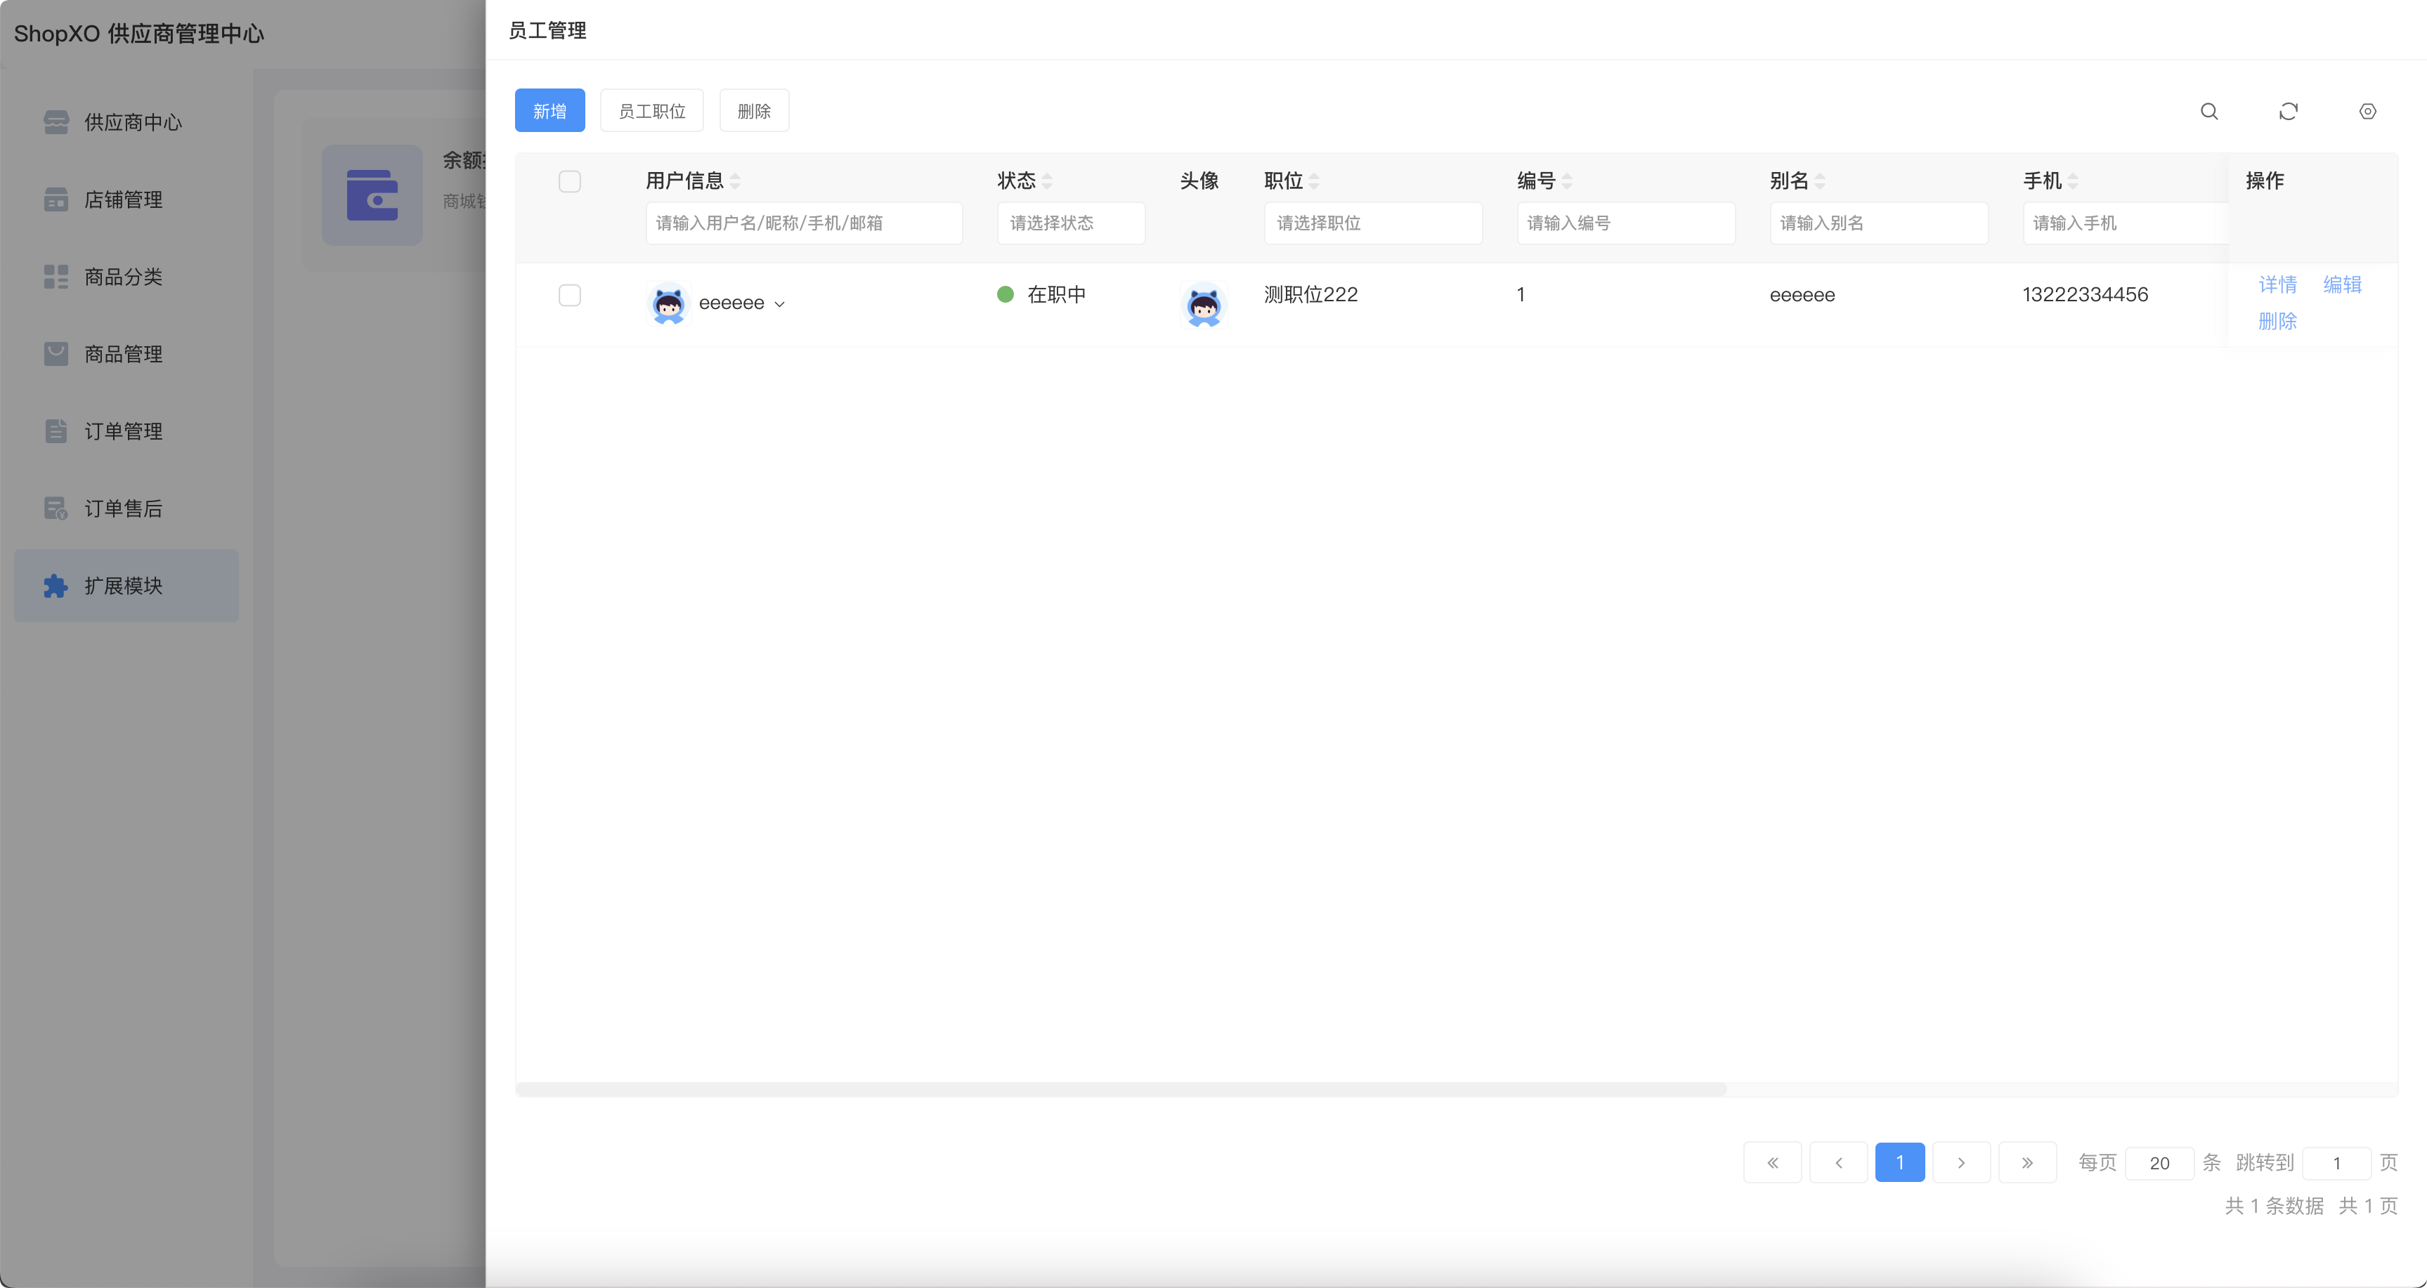
Task: Open 店铺管理 in the sidebar menu
Action: pos(124,199)
